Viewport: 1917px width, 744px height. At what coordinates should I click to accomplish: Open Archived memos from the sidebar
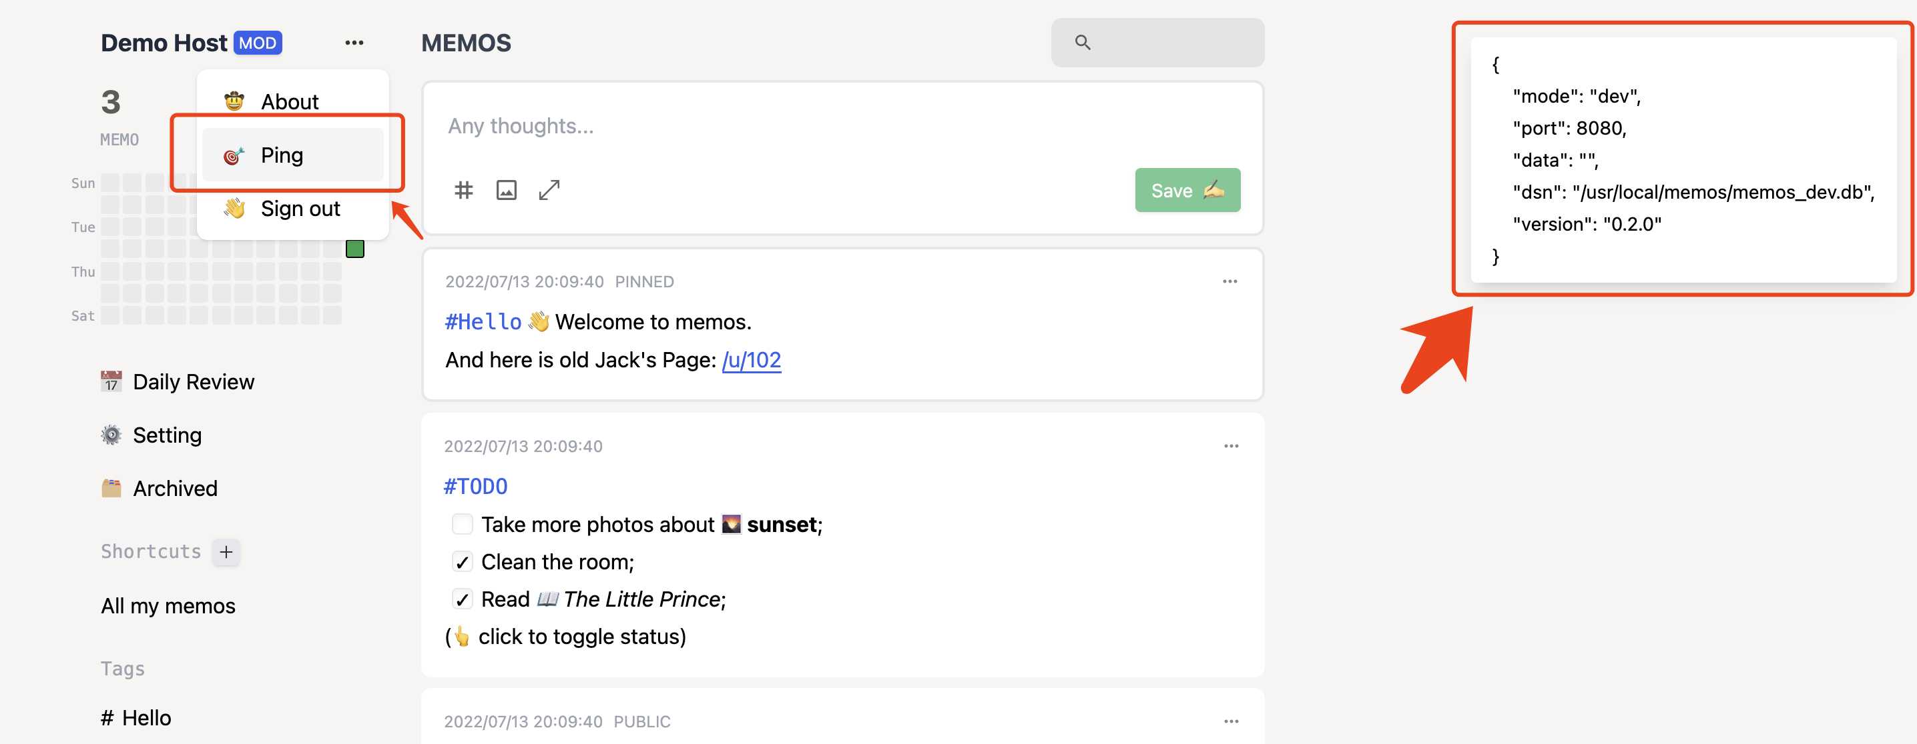click(x=175, y=488)
